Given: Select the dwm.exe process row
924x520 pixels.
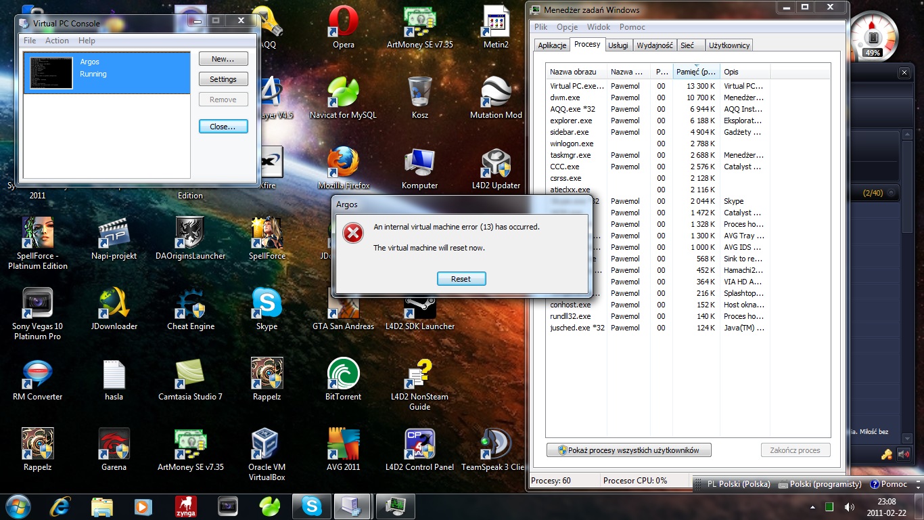Looking at the screenshot, I should click(688, 97).
